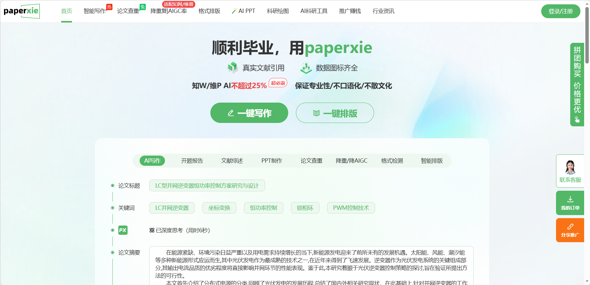Click the PWM控制技术 keyword tag

(351, 208)
